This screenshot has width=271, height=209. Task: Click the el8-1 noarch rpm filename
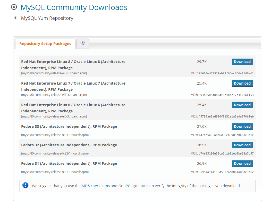pyautogui.click(x=54, y=73)
